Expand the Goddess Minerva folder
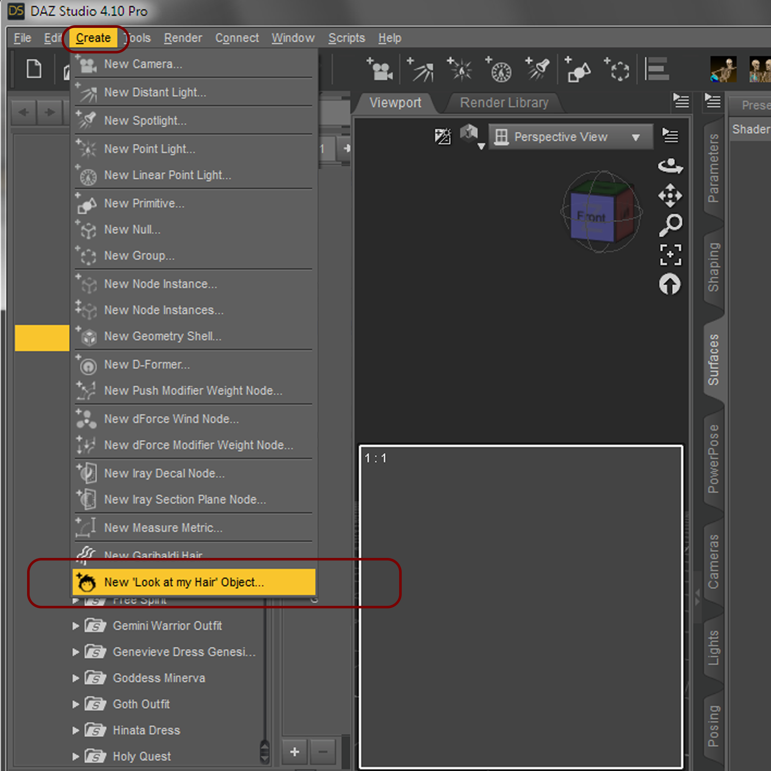Viewport: 771px width, 771px height. (75, 678)
